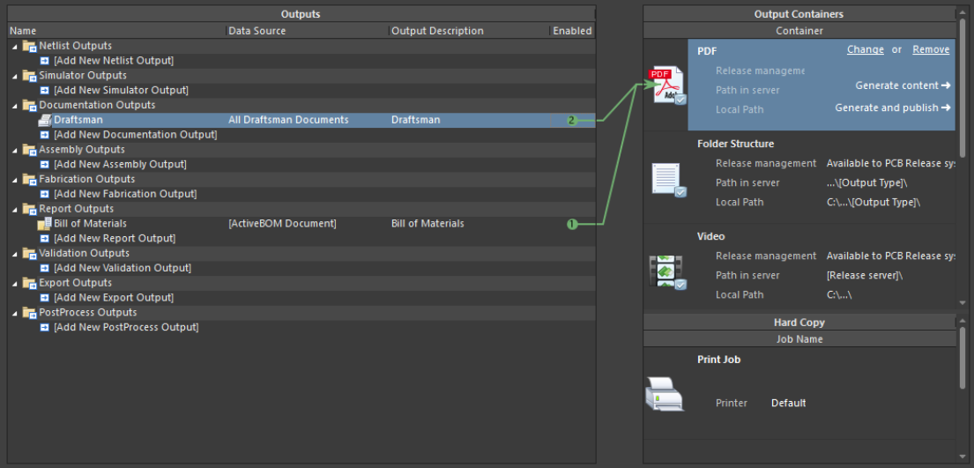Collapse the Documentation Outputs tree node
The width and height of the screenshot is (974, 468).
tap(15, 106)
